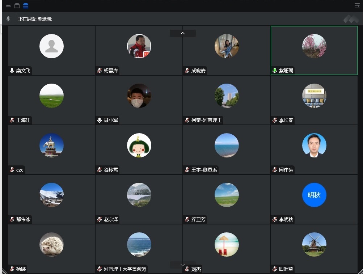The height and width of the screenshot is (274, 363).
Task: Click the logo icon in top right corner
Action: click(351, 19)
